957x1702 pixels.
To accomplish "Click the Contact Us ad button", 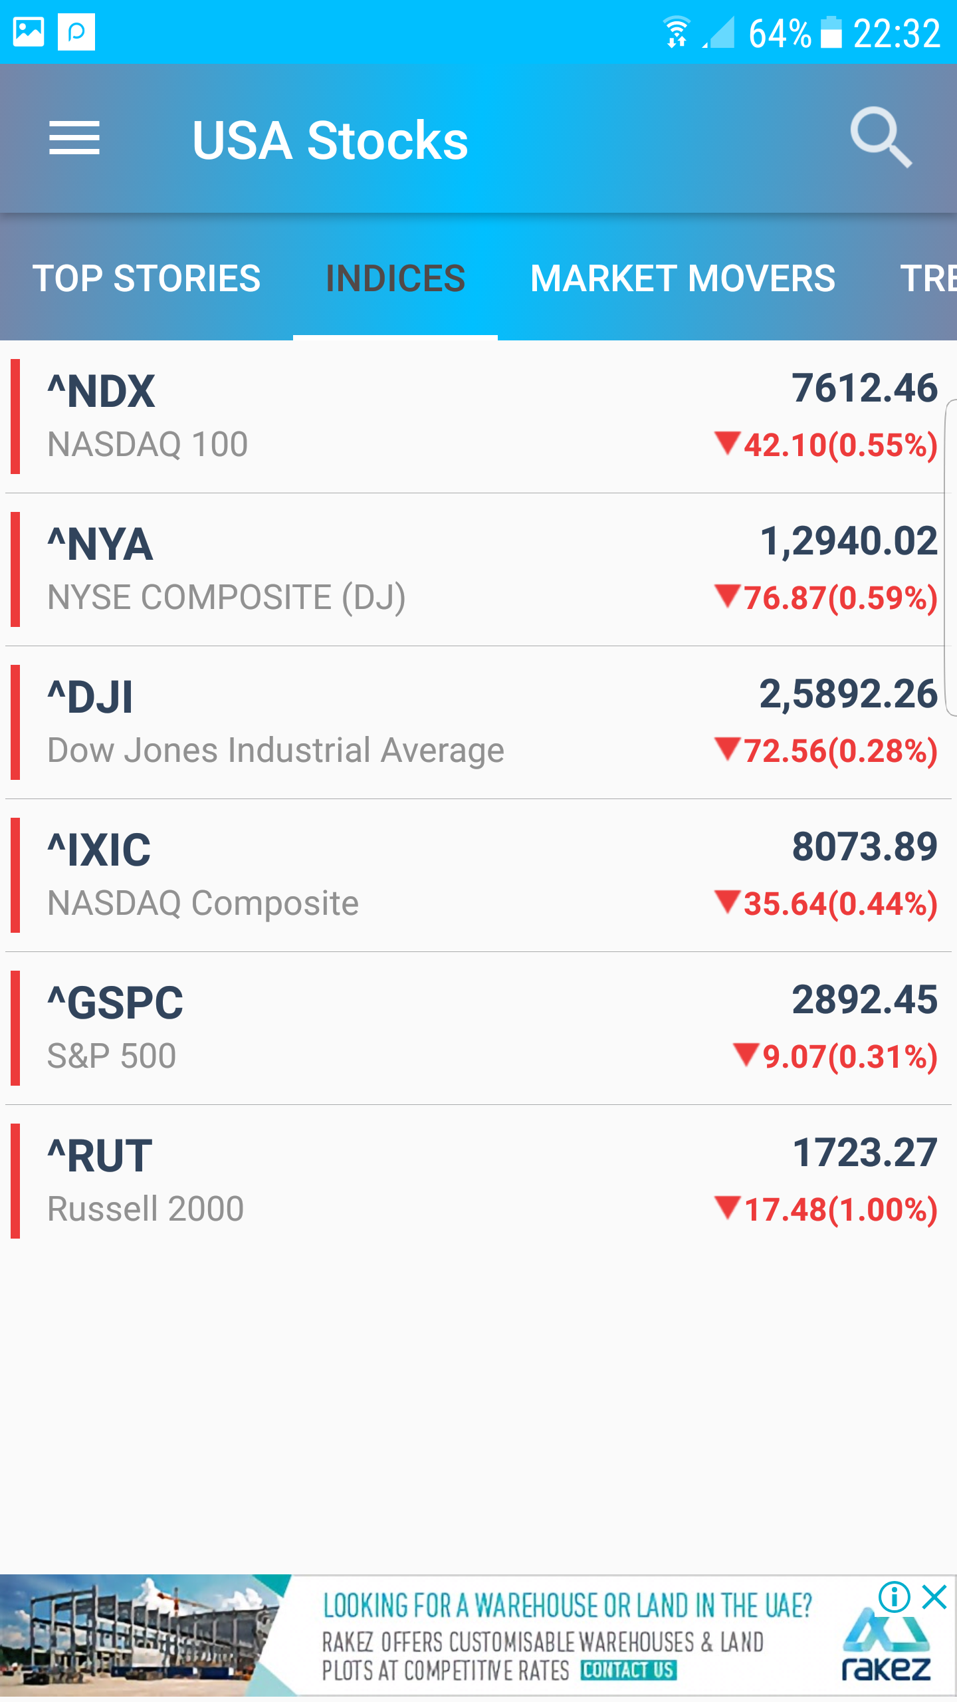I will (628, 1670).
